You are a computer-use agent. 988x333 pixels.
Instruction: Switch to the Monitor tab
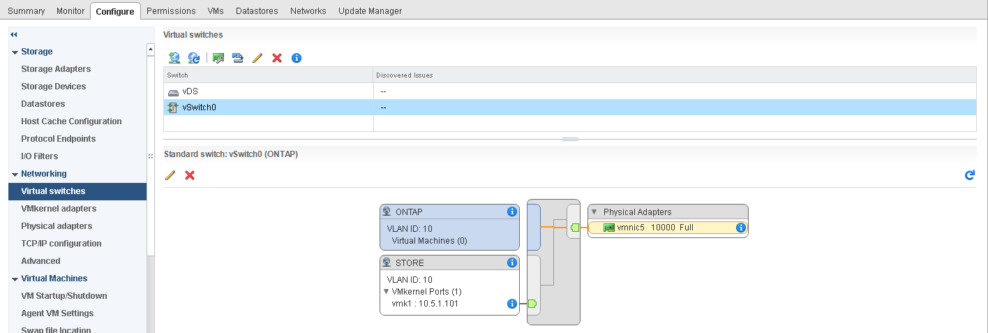(70, 11)
